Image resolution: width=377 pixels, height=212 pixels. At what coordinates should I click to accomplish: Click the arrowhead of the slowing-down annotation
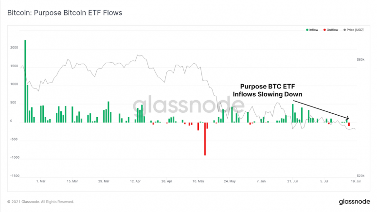(347, 118)
